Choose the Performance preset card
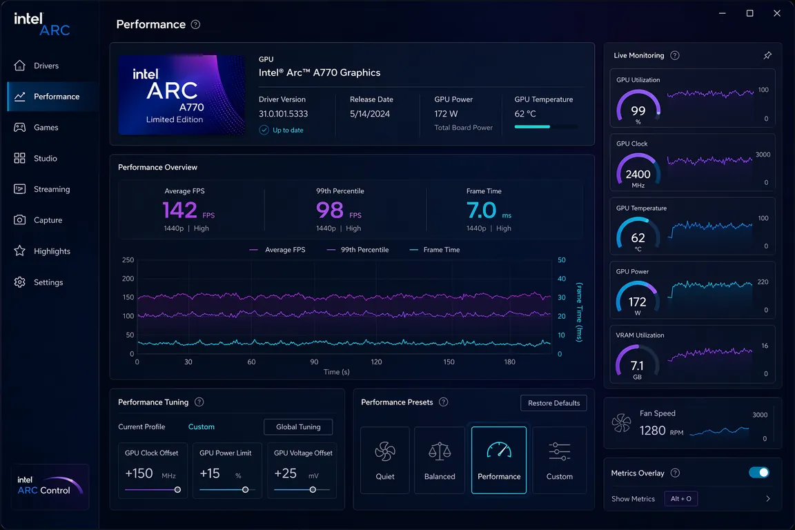This screenshot has width=795, height=530. (x=499, y=460)
